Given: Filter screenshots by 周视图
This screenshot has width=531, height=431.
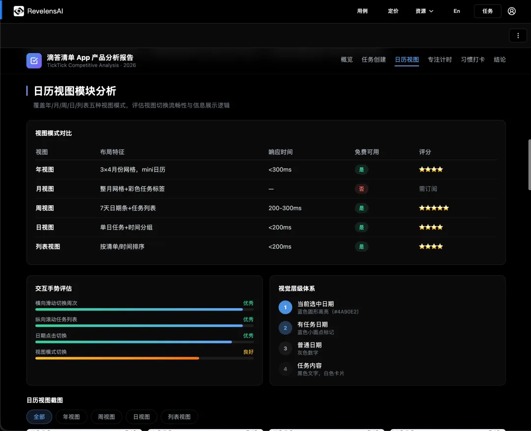Looking at the screenshot, I should pos(106,417).
